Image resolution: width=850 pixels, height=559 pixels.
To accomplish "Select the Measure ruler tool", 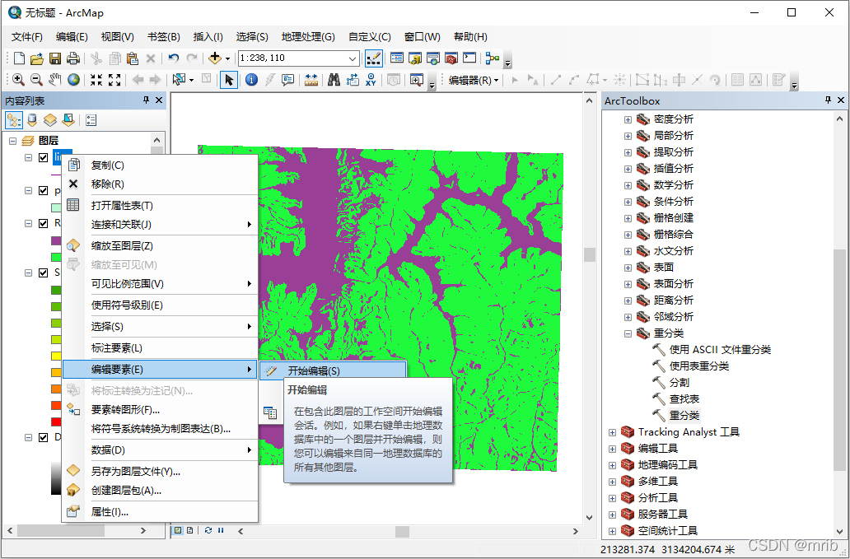I will click(311, 80).
